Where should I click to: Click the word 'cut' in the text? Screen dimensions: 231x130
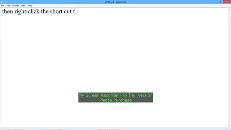pos(67,12)
